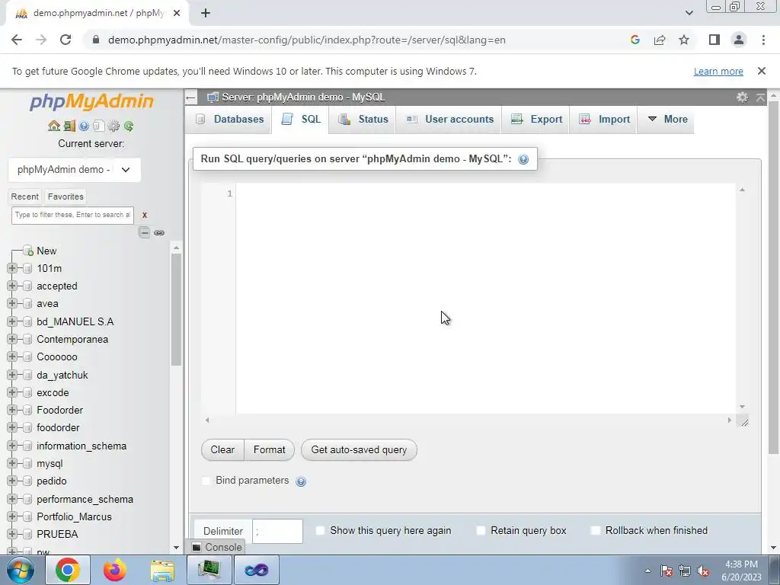Screen dimensions: 780x585
Task: Focus the Delimiter input field
Action: click(x=277, y=531)
